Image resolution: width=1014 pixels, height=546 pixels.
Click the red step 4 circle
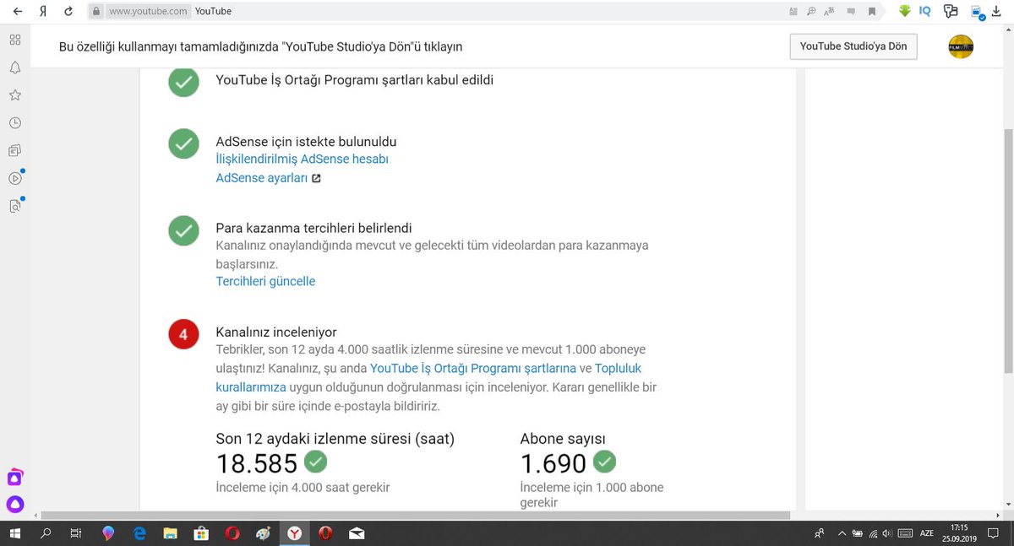pyautogui.click(x=183, y=335)
